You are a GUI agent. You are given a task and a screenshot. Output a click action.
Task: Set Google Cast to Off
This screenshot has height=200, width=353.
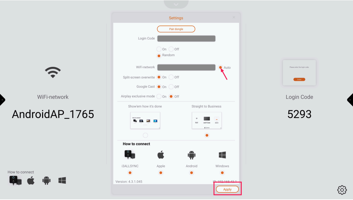click(x=171, y=87)
